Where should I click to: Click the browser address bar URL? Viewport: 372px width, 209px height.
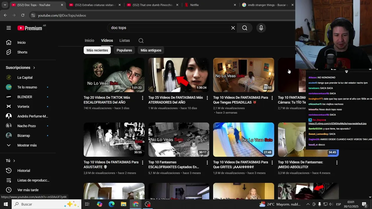coord(62,15)
